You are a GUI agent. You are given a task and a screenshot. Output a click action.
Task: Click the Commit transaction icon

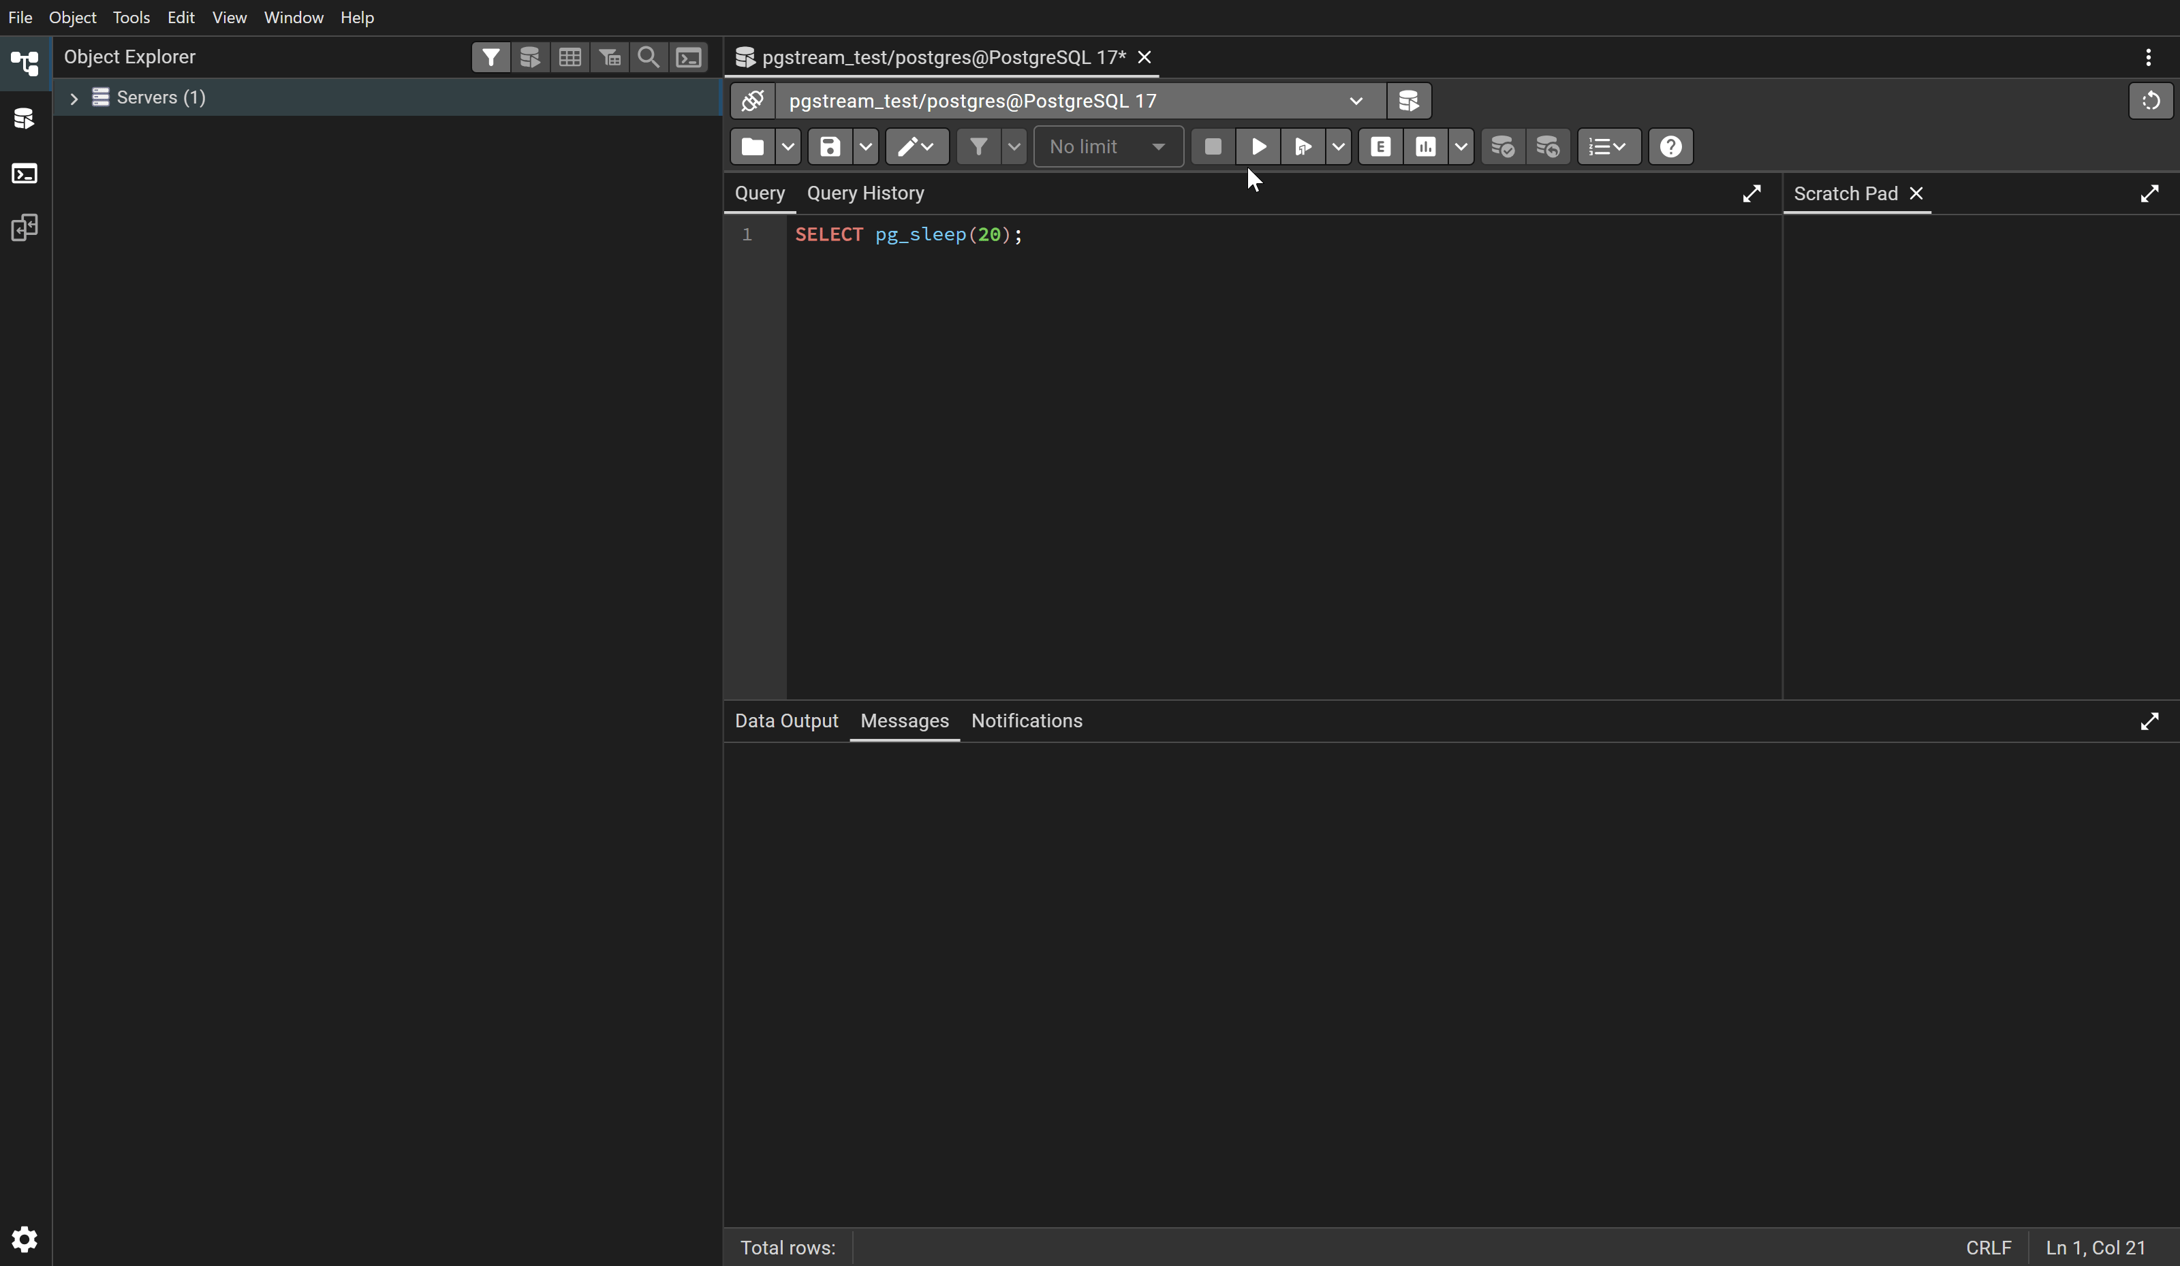pyautogui.click(x=1503, y=147)
